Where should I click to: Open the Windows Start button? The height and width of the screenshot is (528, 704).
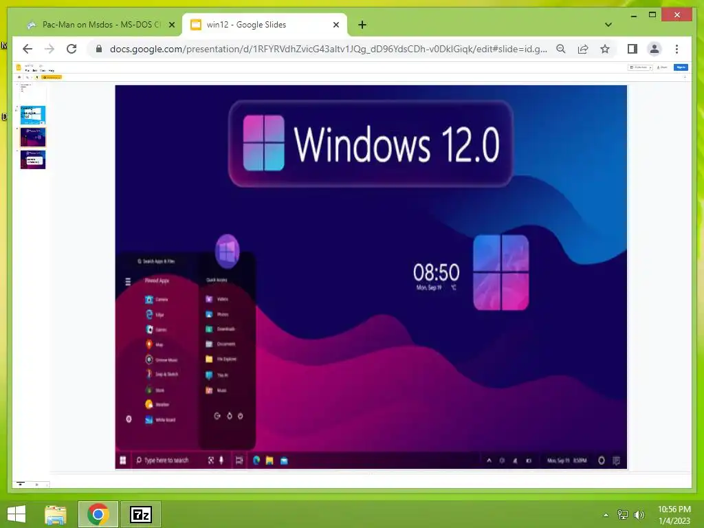pos(16,514)
